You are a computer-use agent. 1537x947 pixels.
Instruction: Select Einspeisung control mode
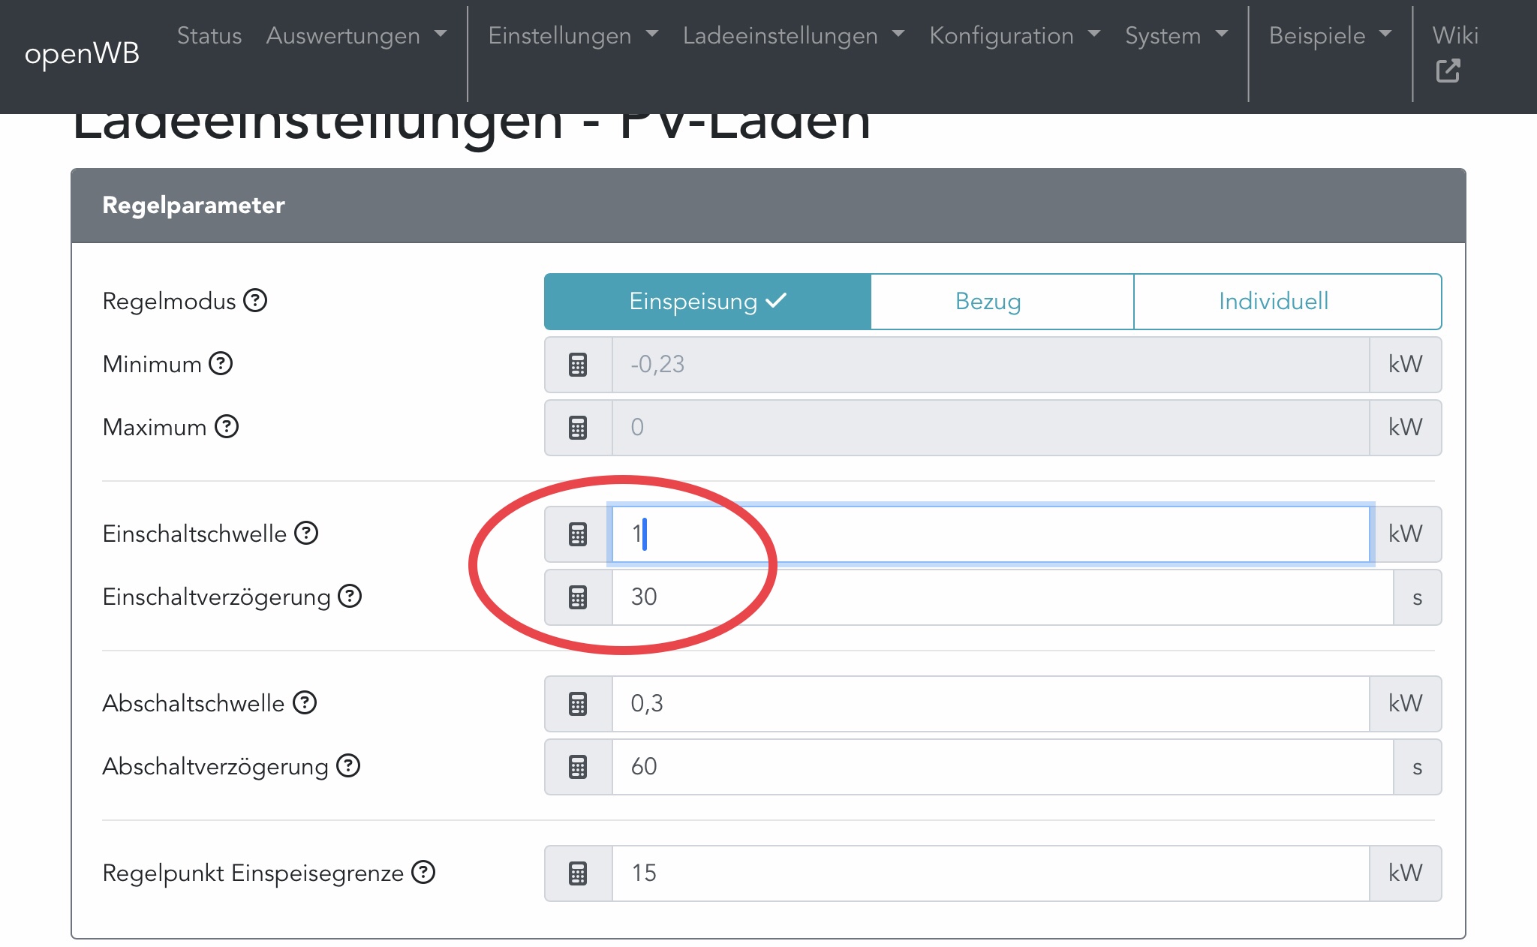[x=707, y=302]
